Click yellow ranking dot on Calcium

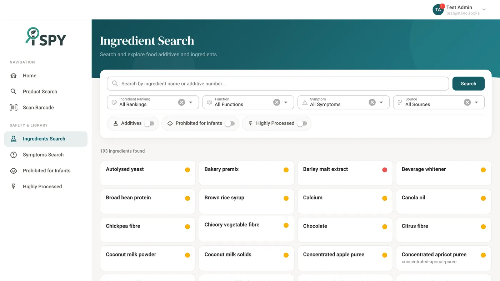[385, 198]
